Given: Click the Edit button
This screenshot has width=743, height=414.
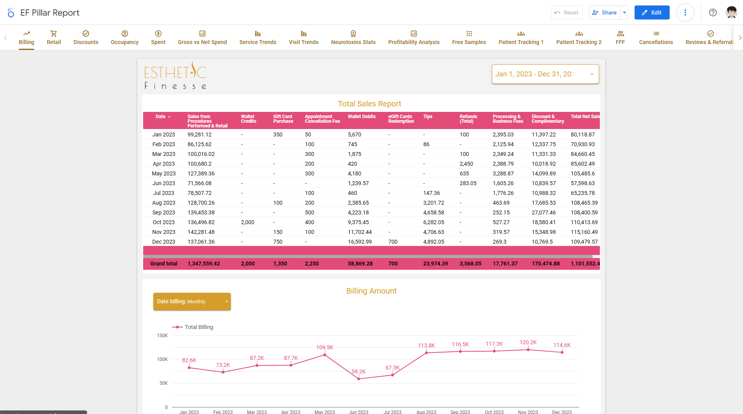Looking at the screenshot, I should [652, 12].
